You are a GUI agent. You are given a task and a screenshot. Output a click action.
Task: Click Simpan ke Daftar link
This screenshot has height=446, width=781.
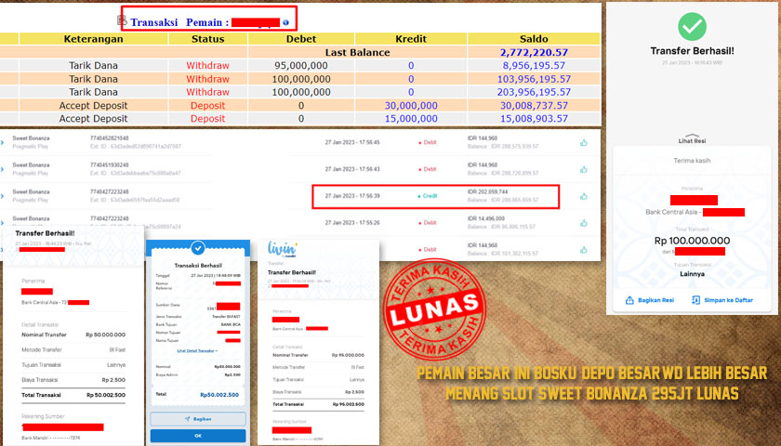(x=724, y=300)
